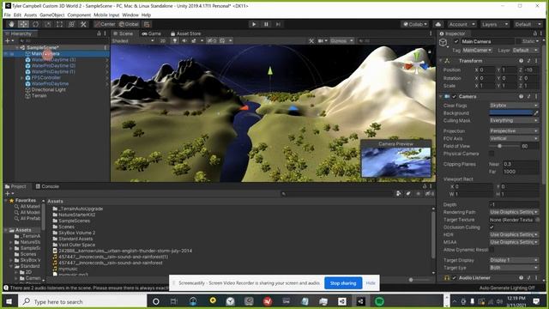Toggle the Audio Listener component checkbox
This screenshot has height=309, width=549.
coord(455,278)
